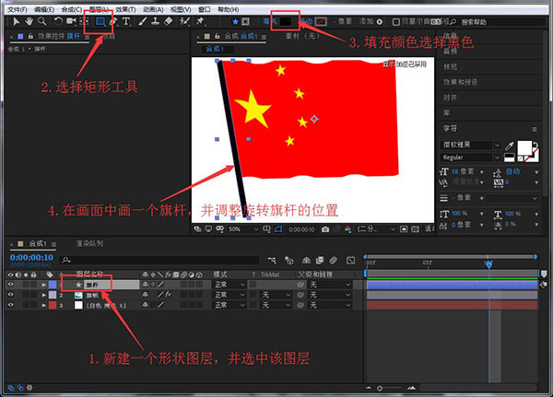This screenshot has width=553, height=397.
Task: Click the white fill color in Character panel
Action: point(524,147)
